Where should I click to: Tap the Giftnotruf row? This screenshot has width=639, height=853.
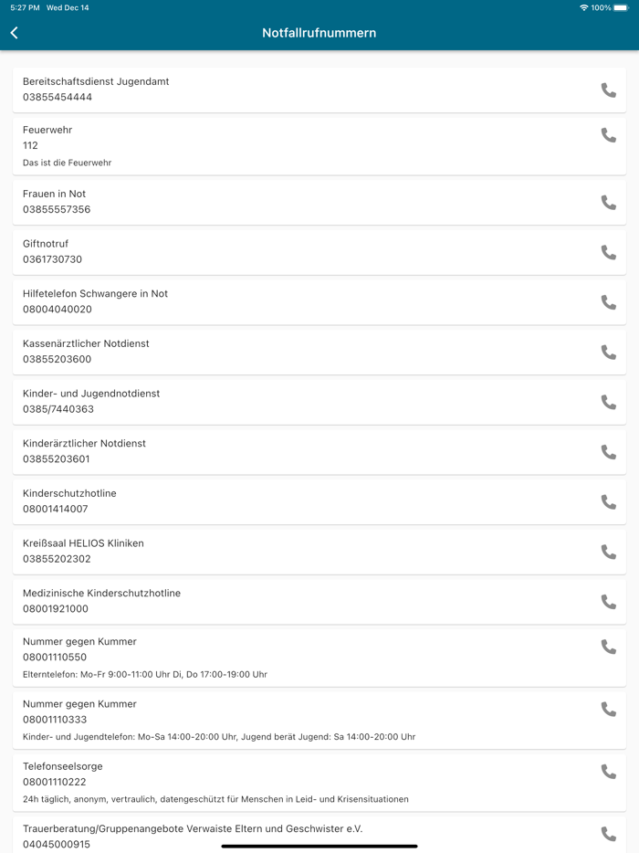[274, 252]
